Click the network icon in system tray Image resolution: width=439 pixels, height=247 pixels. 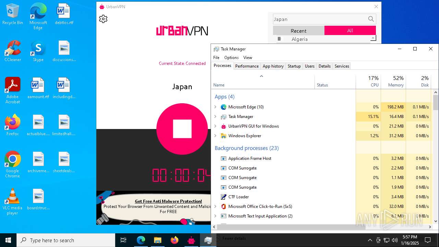pyautogui.click(x=387, y=240)
